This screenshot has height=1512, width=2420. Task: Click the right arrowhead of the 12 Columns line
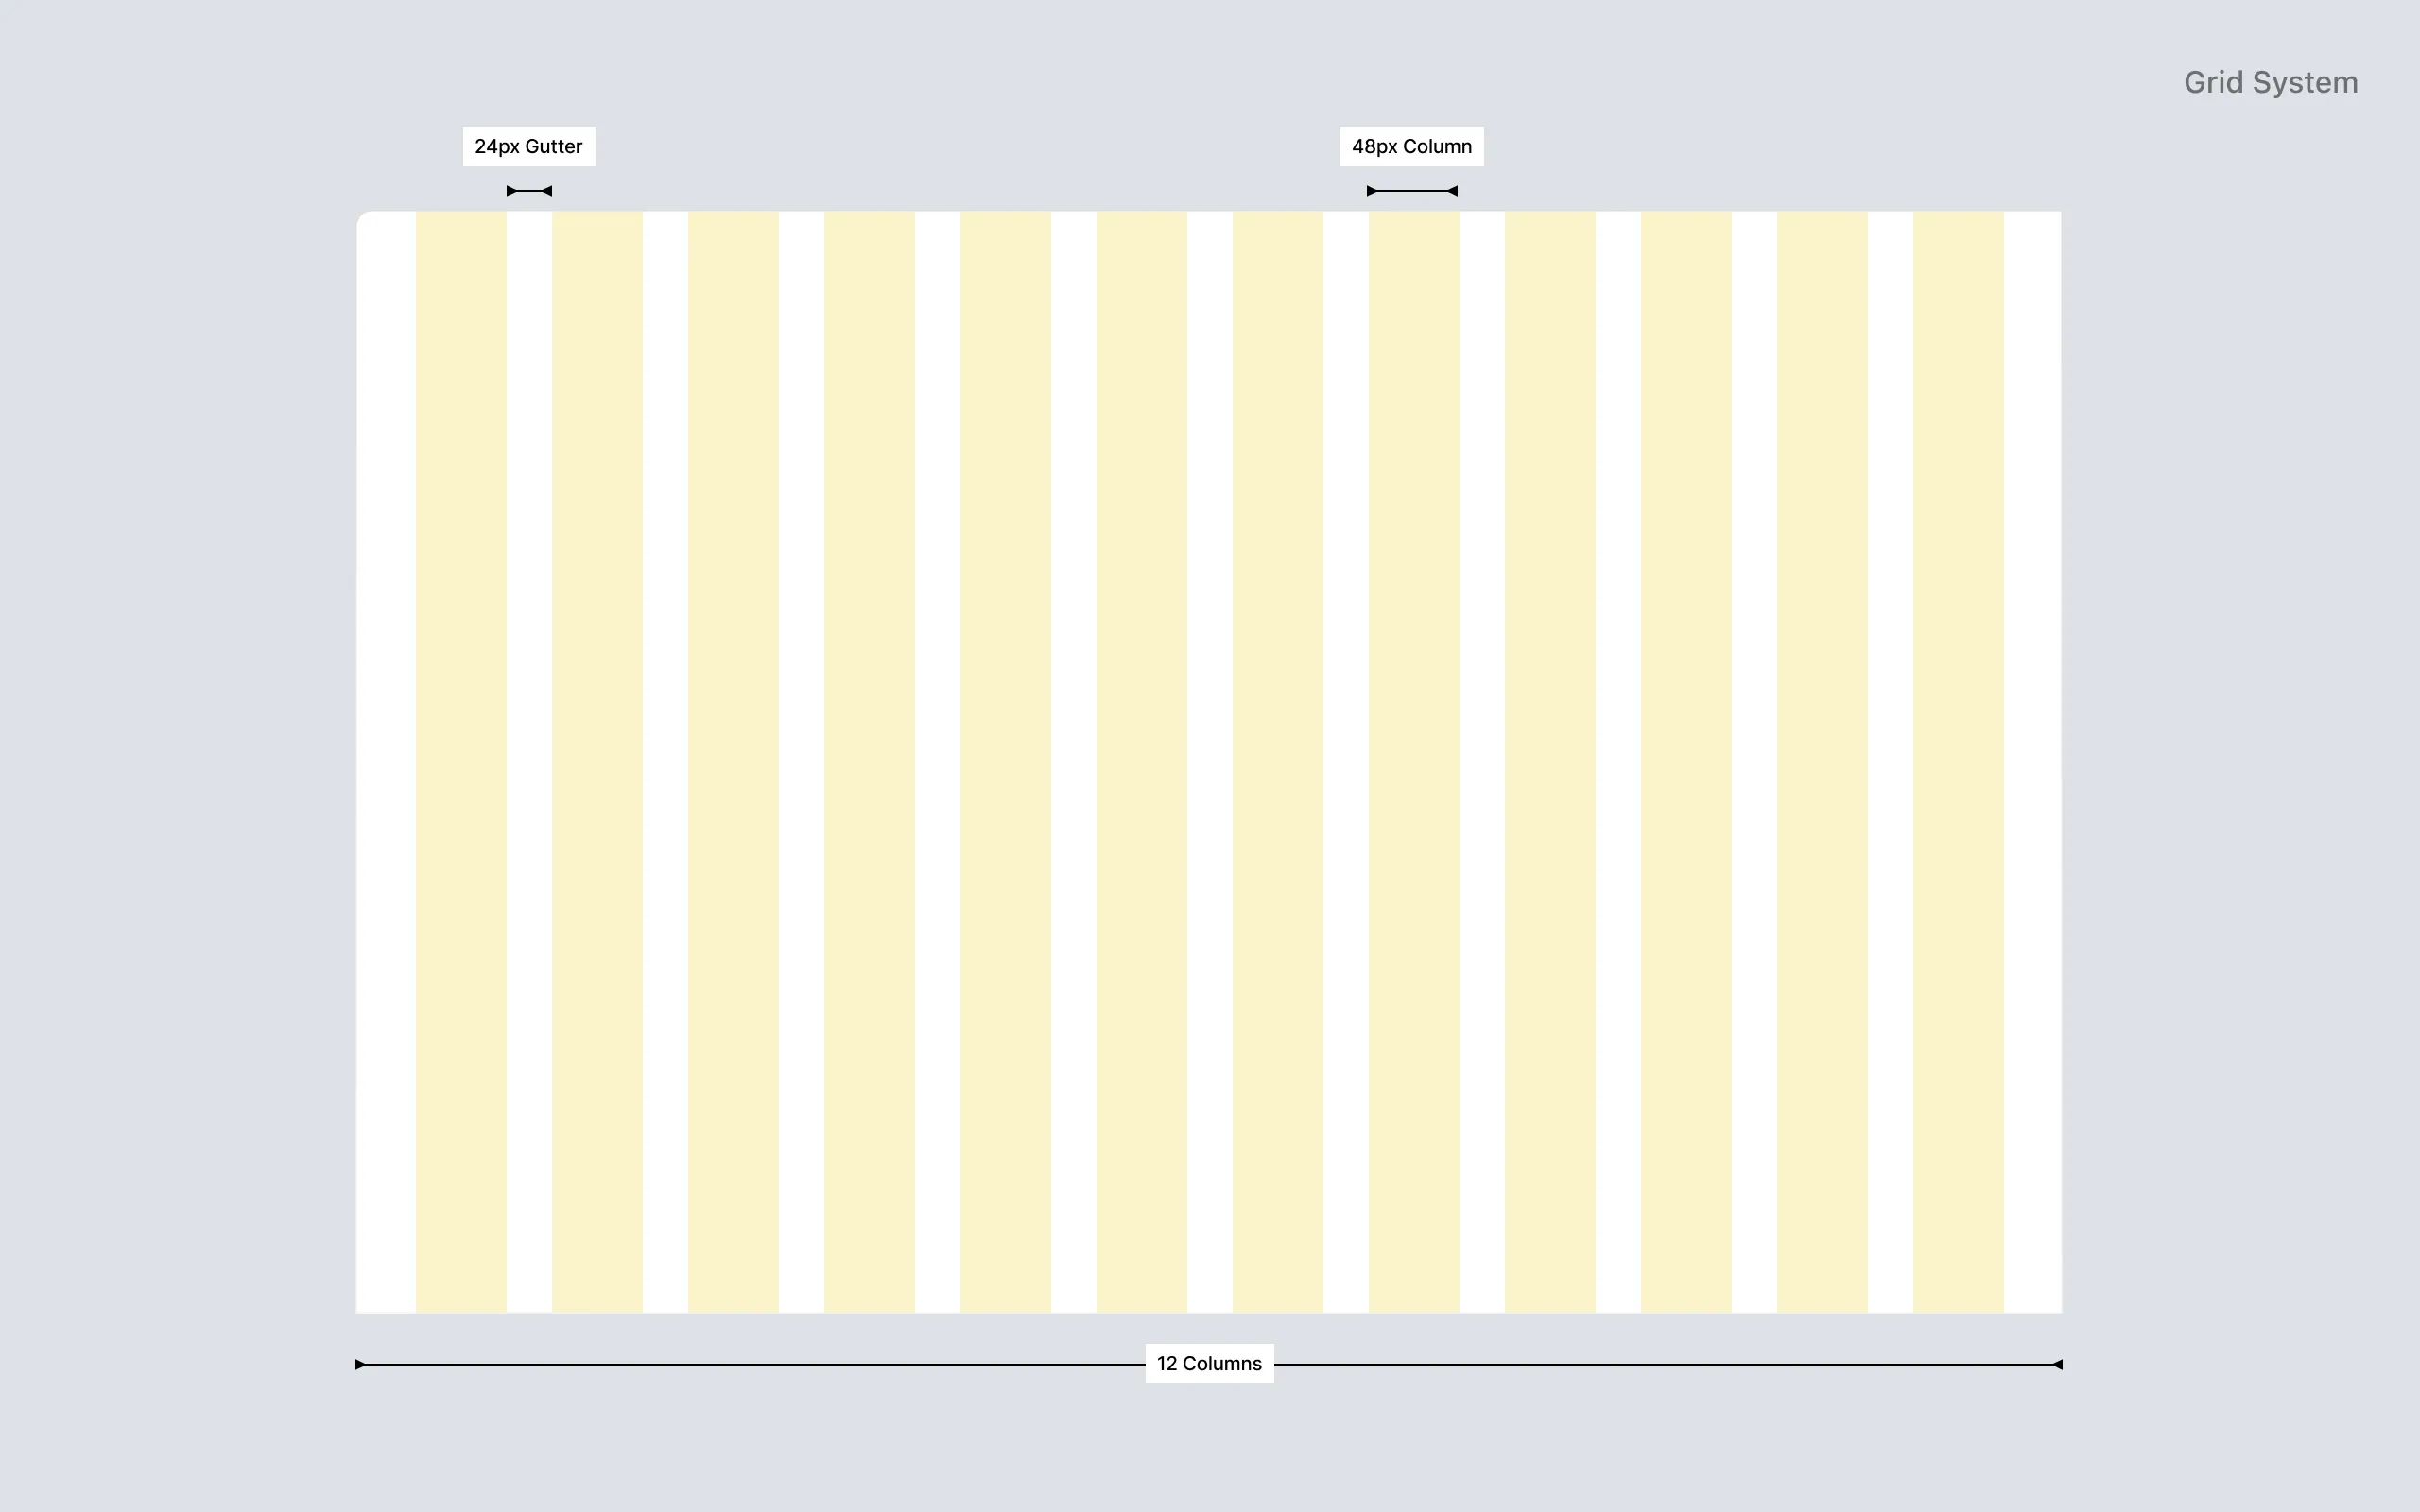[x=2056, y=1363]
